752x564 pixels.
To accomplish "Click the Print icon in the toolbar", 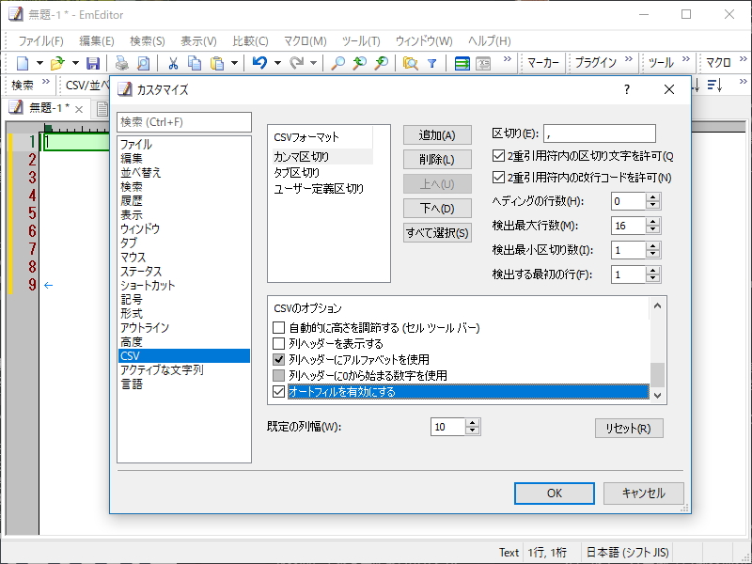I will 122,63.
